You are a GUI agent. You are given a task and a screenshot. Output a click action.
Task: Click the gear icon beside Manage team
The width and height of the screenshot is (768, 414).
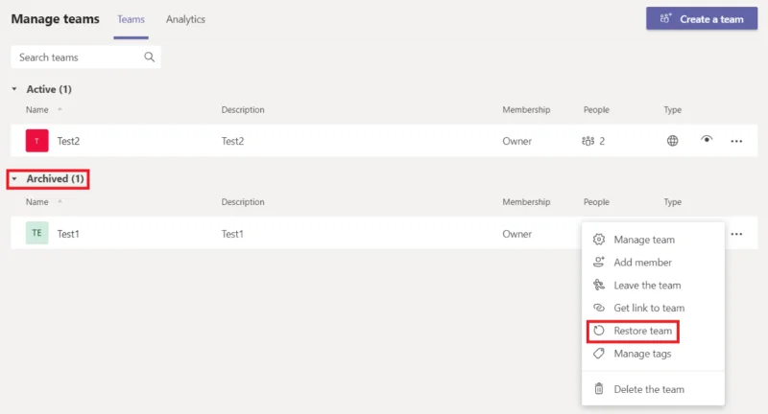(x=598, y=240)
